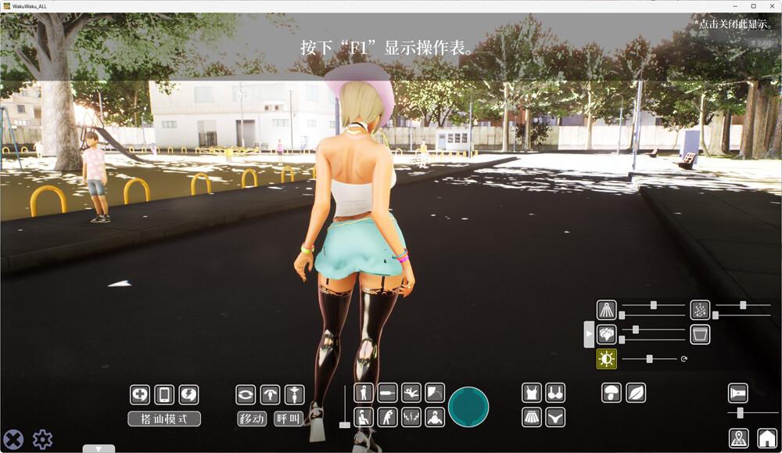Viewport: 782px width, 453px height.
Task: Select the kneeling pose icon
Action: coord(435,417)
